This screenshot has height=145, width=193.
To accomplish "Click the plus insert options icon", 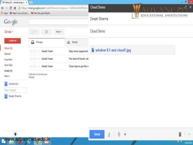I will click(x=125, y=134).
